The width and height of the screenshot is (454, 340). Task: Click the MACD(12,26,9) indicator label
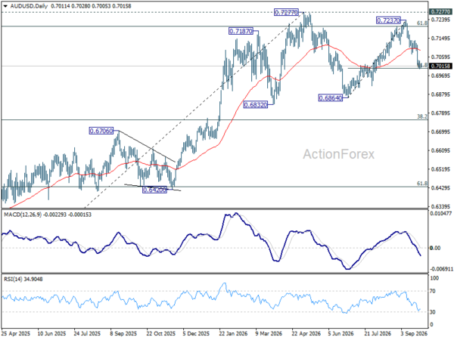tap(23, 215)
